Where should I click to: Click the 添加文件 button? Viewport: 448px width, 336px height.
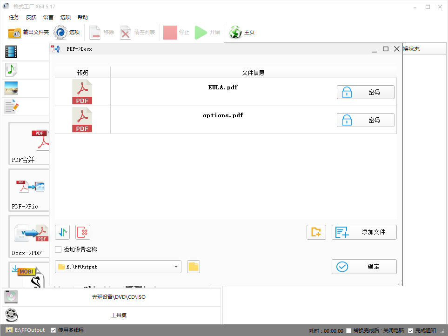364,232
